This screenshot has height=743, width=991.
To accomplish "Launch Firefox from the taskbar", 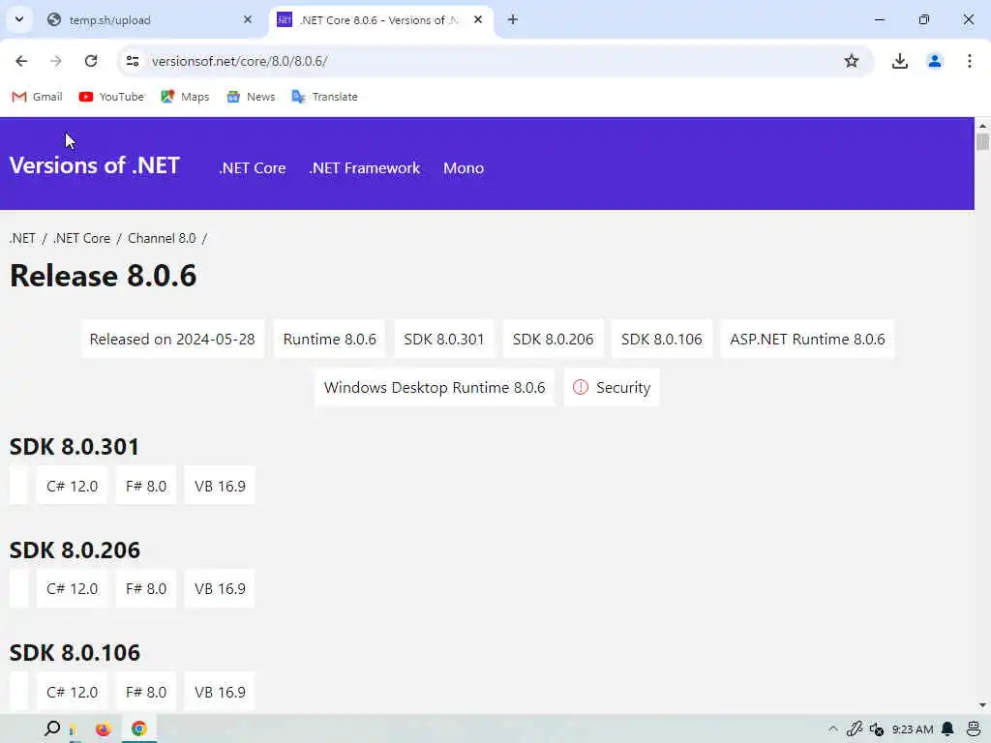I will click(103, 728).
